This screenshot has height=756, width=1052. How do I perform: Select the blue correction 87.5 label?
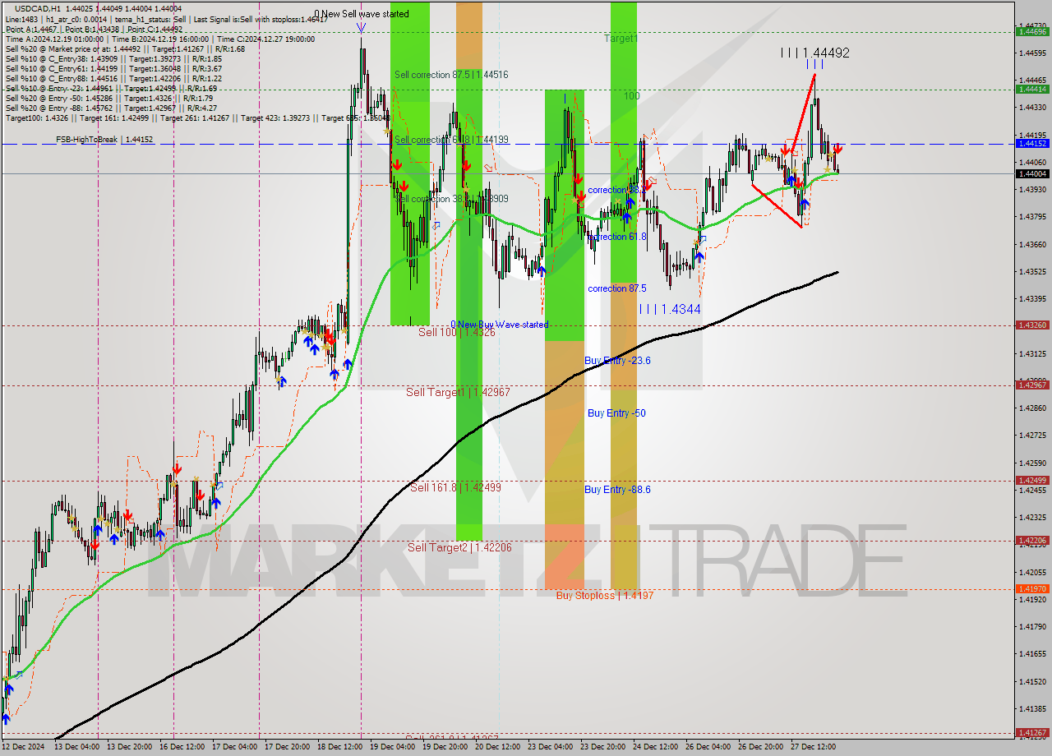point(617,288)
